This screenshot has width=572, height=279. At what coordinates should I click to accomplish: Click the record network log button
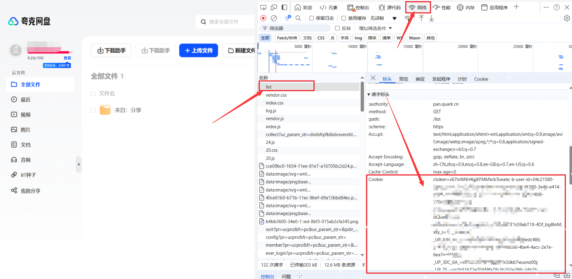[263, 18]
